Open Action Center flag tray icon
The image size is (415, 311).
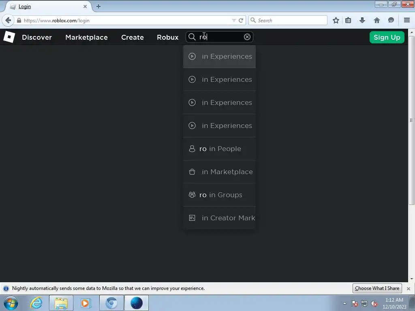[355, 304]
